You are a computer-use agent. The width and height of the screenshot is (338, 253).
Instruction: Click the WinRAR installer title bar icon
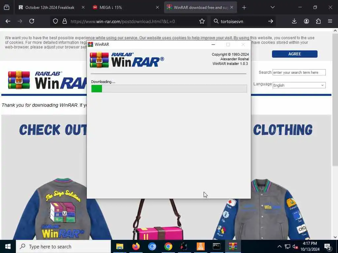(90, 44)
